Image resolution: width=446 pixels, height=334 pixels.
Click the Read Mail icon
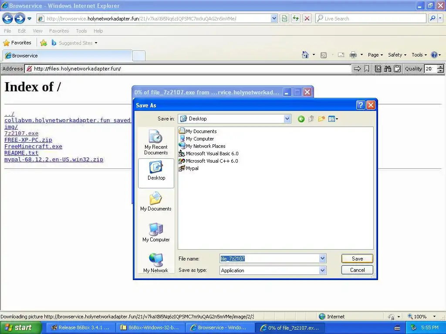pyautogui.click(x=341, y=55)
